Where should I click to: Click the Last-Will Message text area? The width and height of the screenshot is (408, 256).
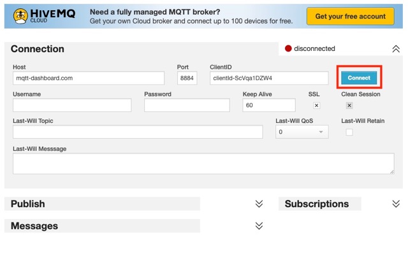(x=203, y=164)
